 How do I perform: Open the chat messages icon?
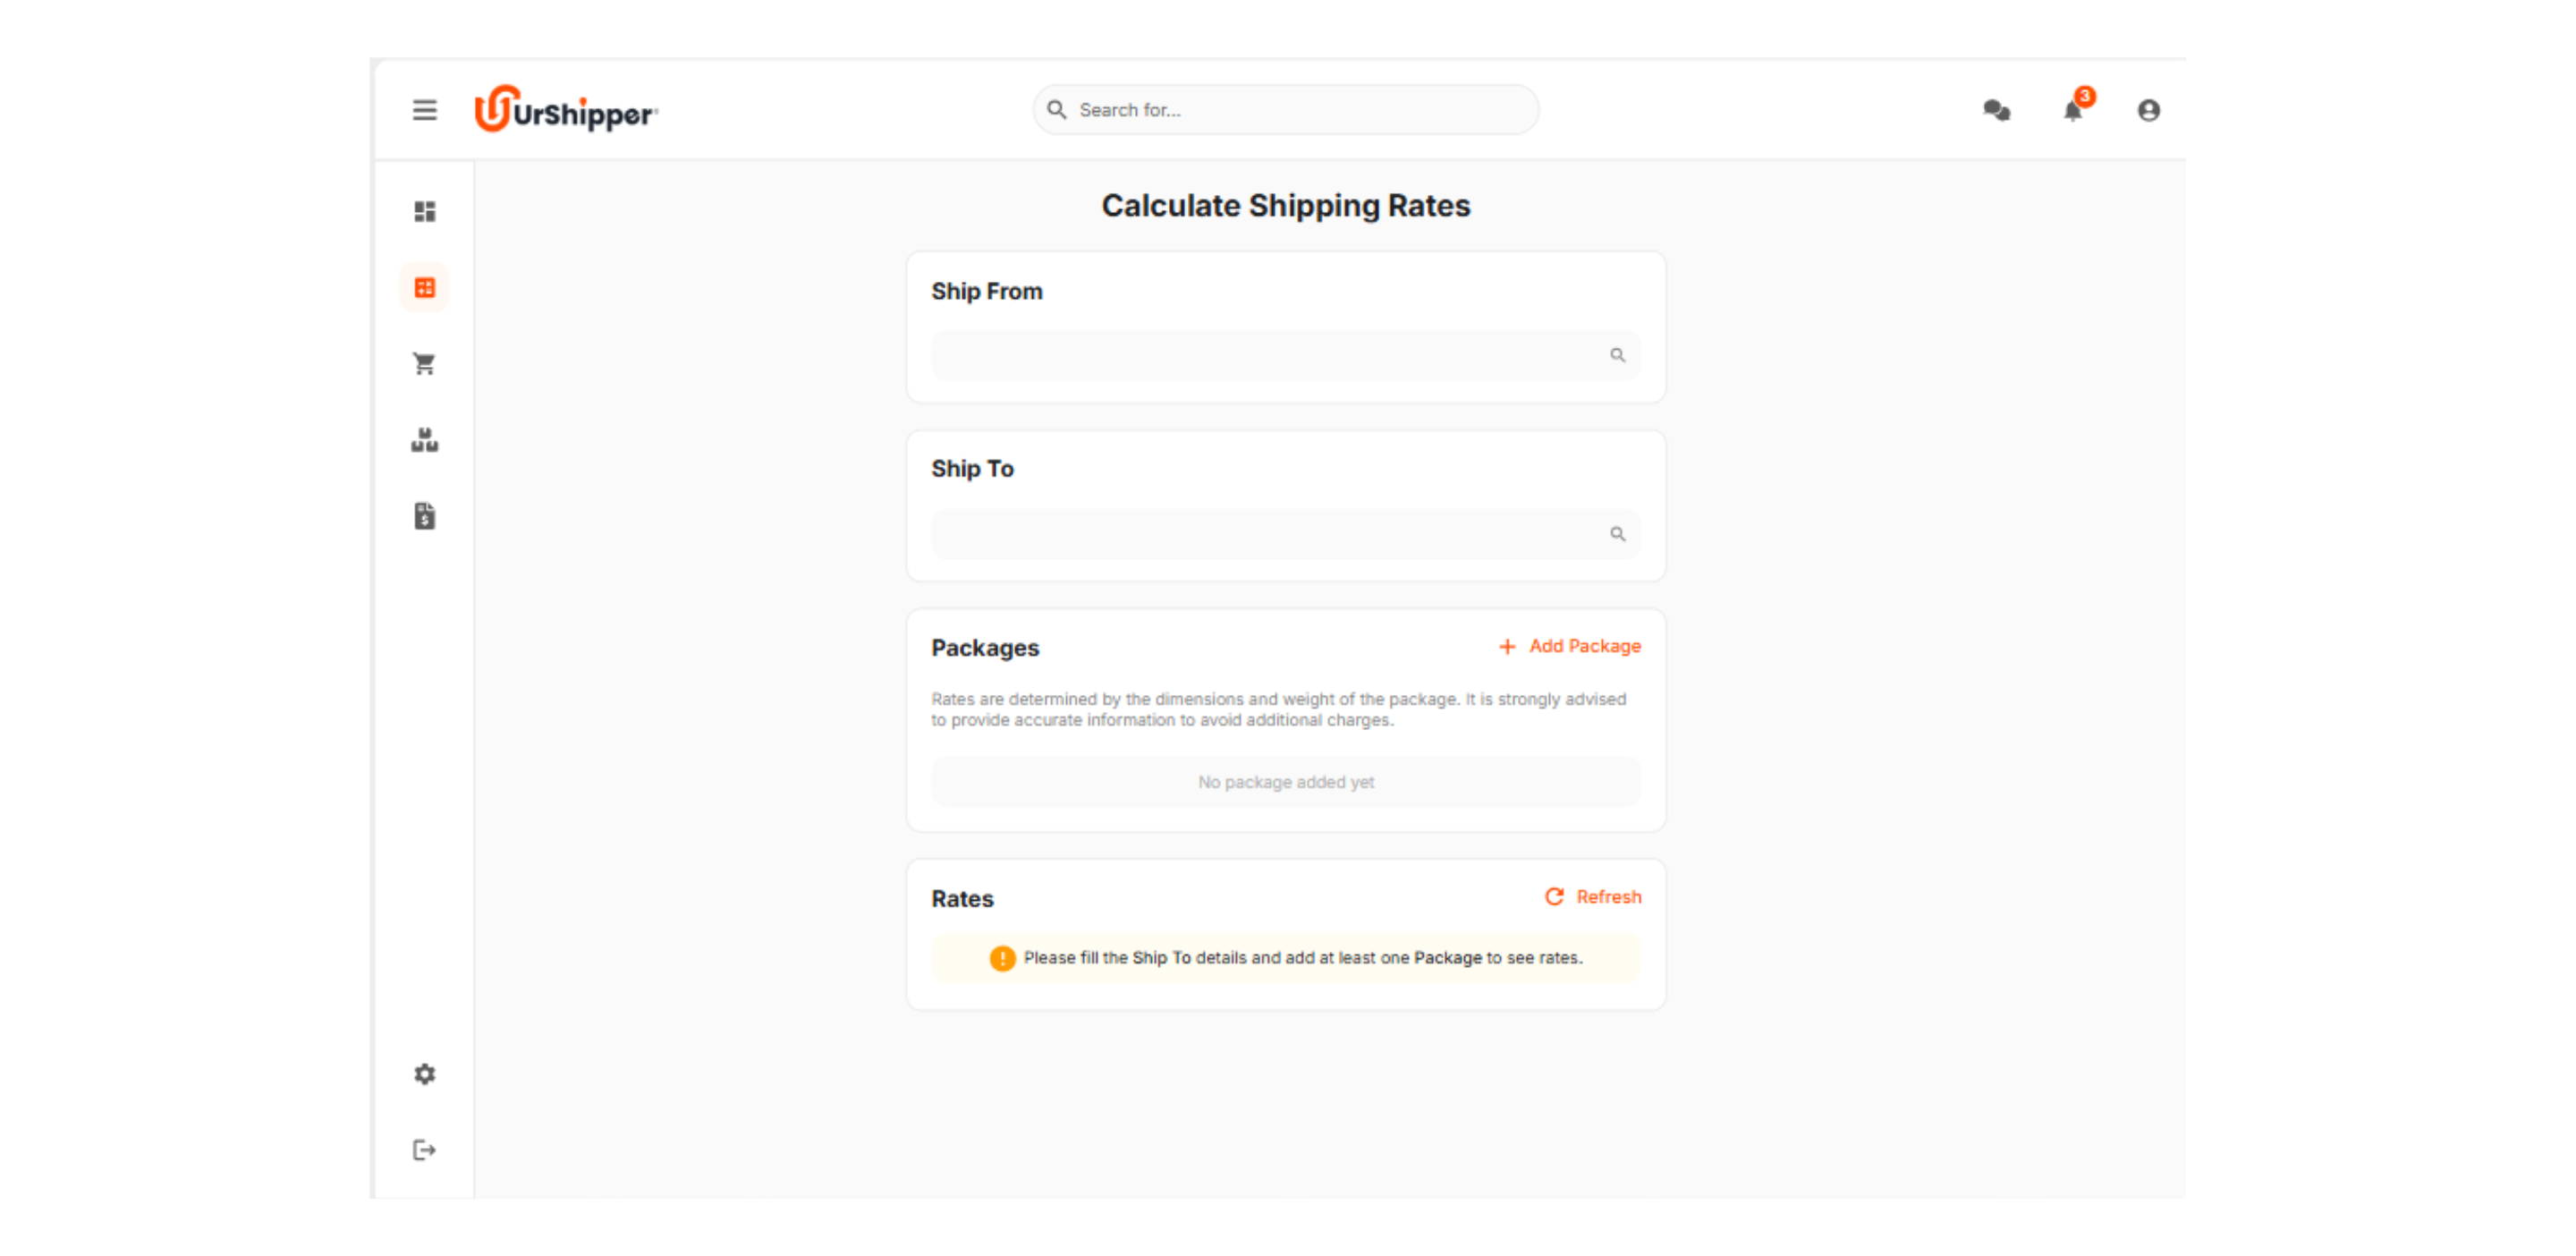pyautogui.click(x=1997, y=110)
